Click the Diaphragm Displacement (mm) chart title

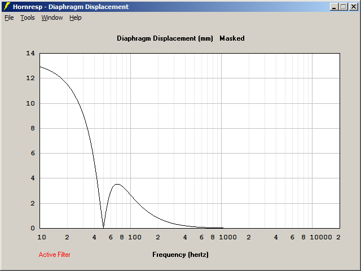tap(165, 38)
